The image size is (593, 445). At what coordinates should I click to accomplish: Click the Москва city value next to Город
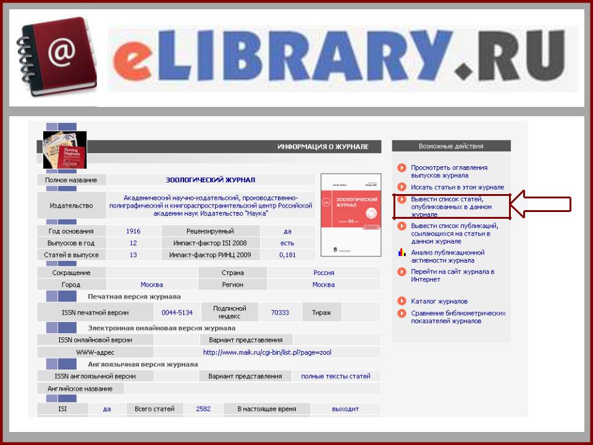pos(152,284)
